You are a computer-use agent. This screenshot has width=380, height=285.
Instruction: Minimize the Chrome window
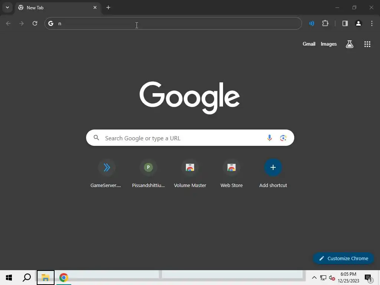[x=337, y=7]
